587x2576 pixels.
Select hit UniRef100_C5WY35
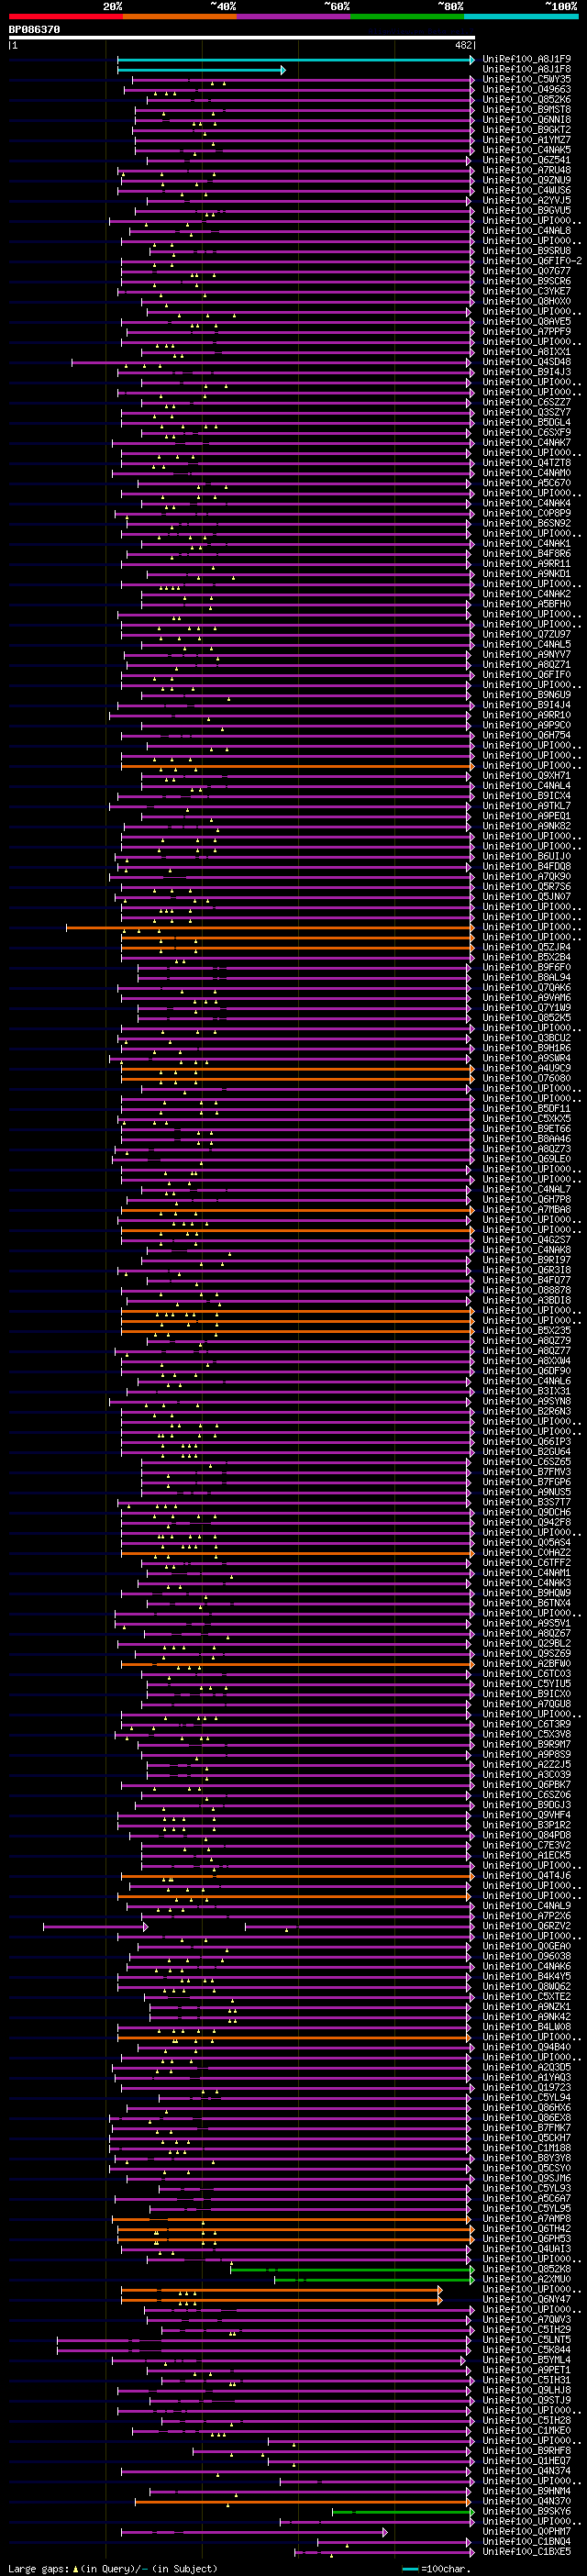[x=526, y=79]
